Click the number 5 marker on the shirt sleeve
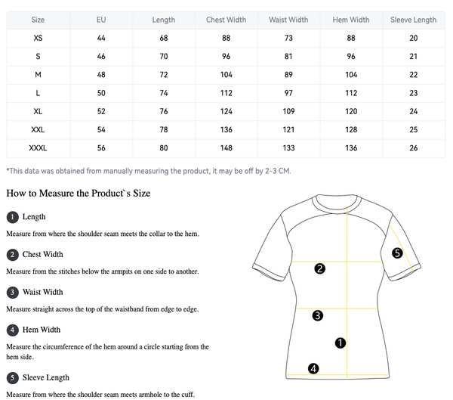The width and height of the screenshot is (453, 400). click(398, 253)
